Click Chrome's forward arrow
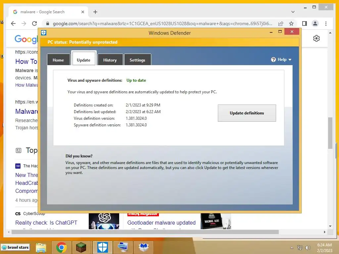339x254 pixels. click(24, 23)
